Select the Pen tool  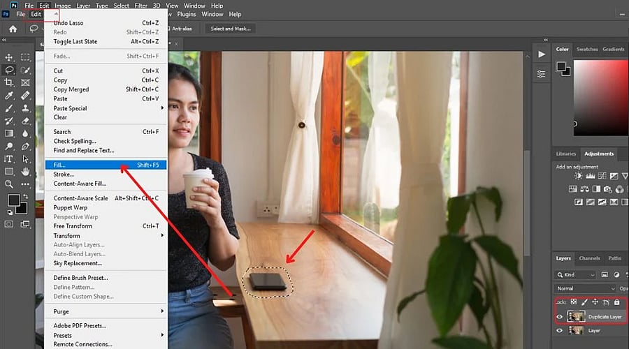tap(25, 147)
